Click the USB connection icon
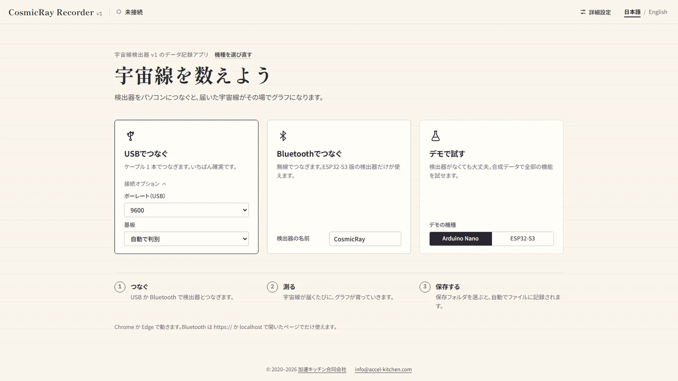This screenshot has width=678, height=381. [131, 136]
